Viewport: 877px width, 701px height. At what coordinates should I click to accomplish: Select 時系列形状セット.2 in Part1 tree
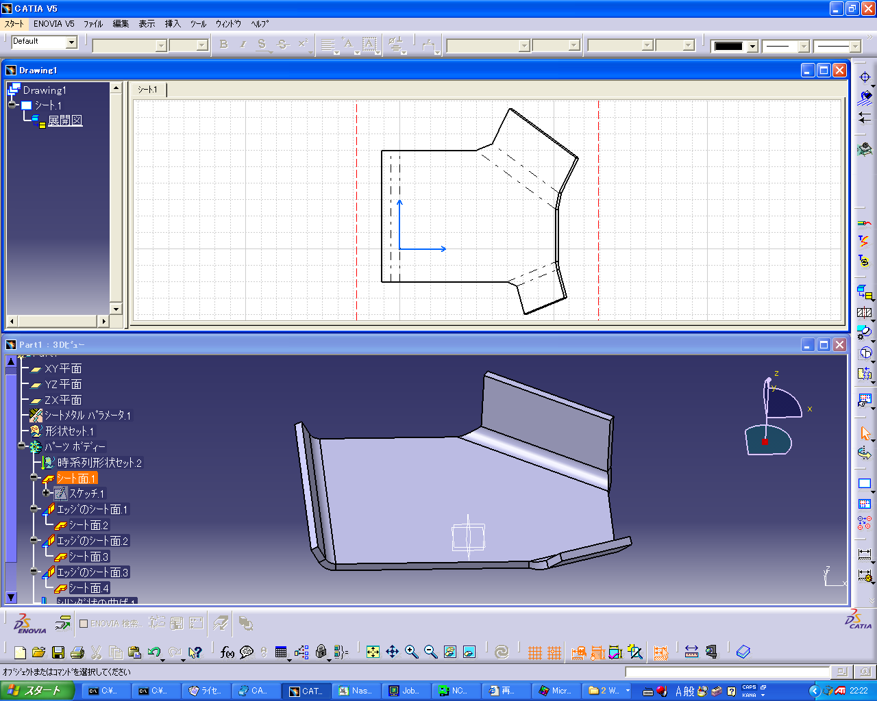[99, 463]
